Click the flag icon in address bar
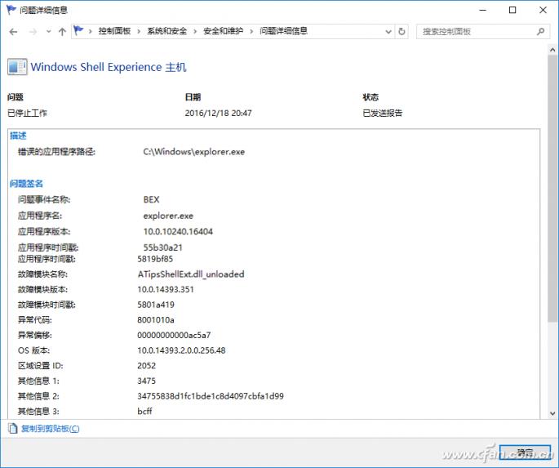 click(x=79, y=32)
